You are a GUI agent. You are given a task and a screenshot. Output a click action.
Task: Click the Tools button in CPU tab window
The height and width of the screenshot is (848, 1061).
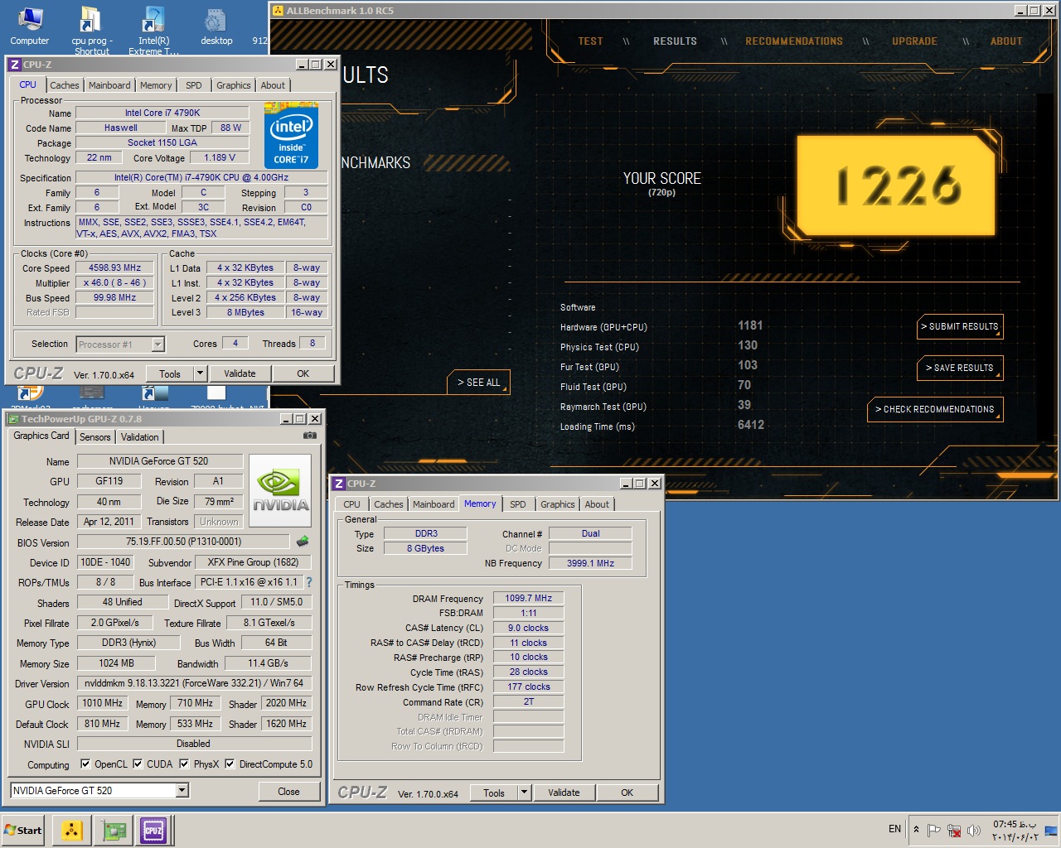170,373
